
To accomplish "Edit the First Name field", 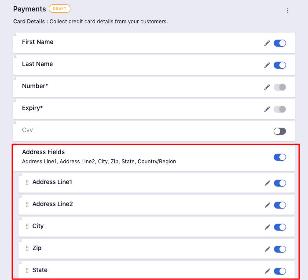I will click(x=267, y=43).
